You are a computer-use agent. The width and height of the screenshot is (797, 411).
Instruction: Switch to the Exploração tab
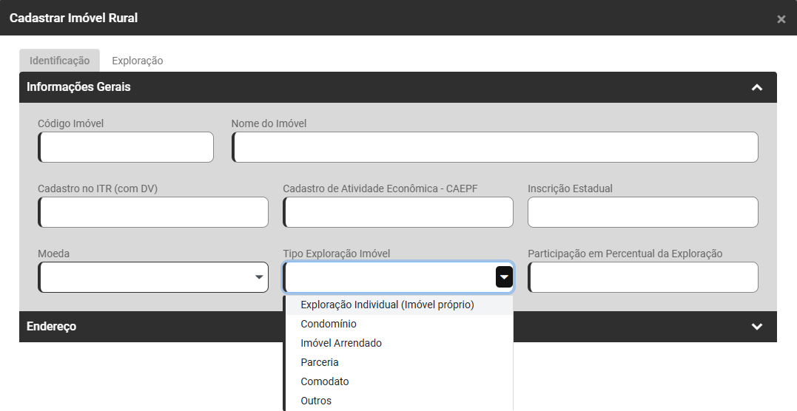coord(138,61)
